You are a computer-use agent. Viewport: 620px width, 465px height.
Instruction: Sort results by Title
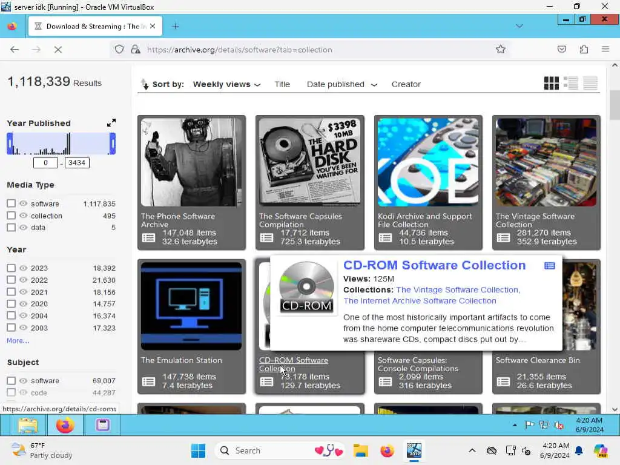[x=282, y=84]
